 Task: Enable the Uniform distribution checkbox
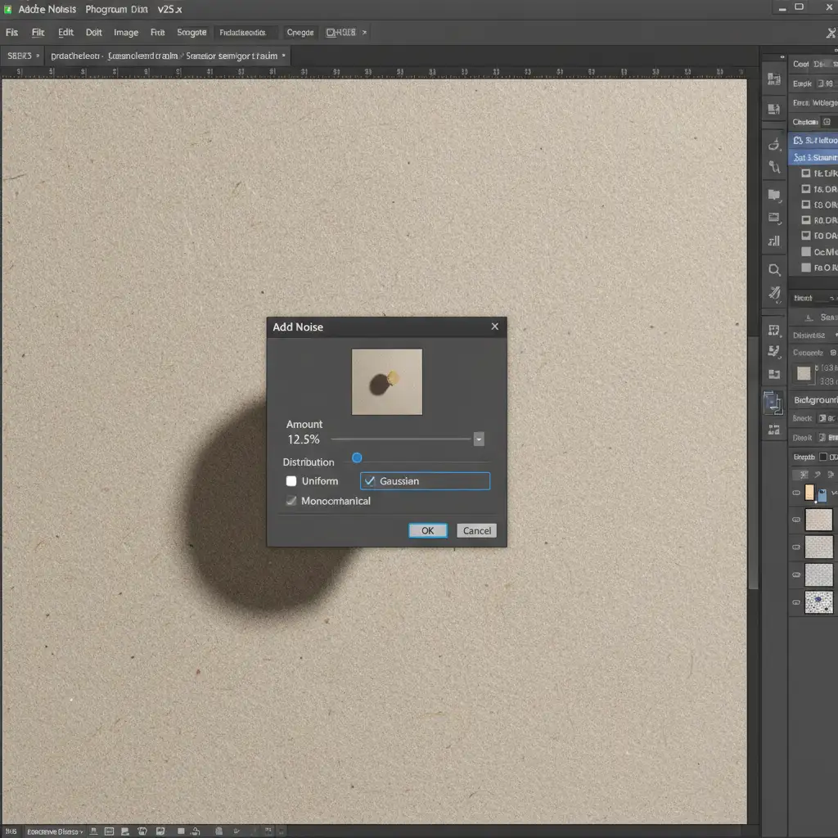291,481
